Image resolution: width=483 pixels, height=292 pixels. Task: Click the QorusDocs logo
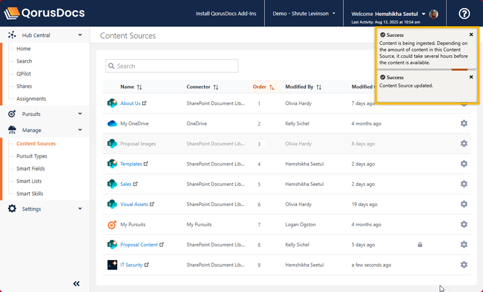pos(45,13)
